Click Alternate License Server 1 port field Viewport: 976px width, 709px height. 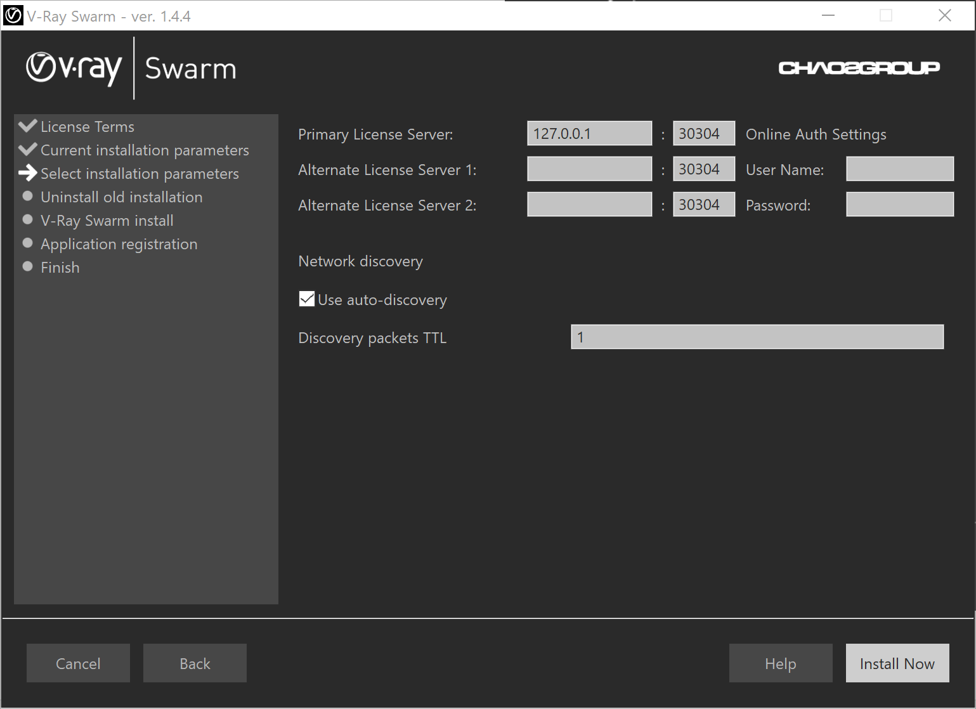click(704, 169)
